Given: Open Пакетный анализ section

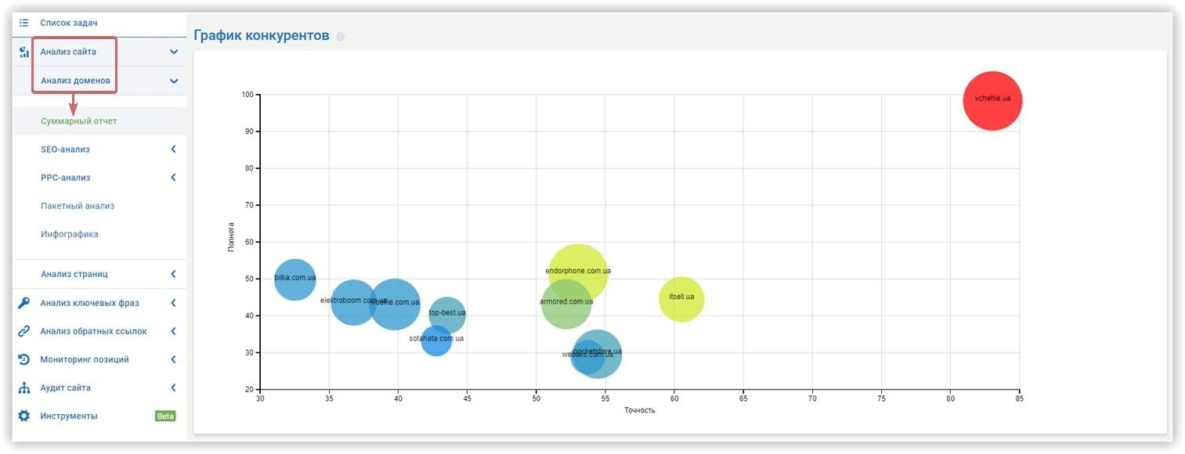Looking at the screenshot, I should (78, 206).
